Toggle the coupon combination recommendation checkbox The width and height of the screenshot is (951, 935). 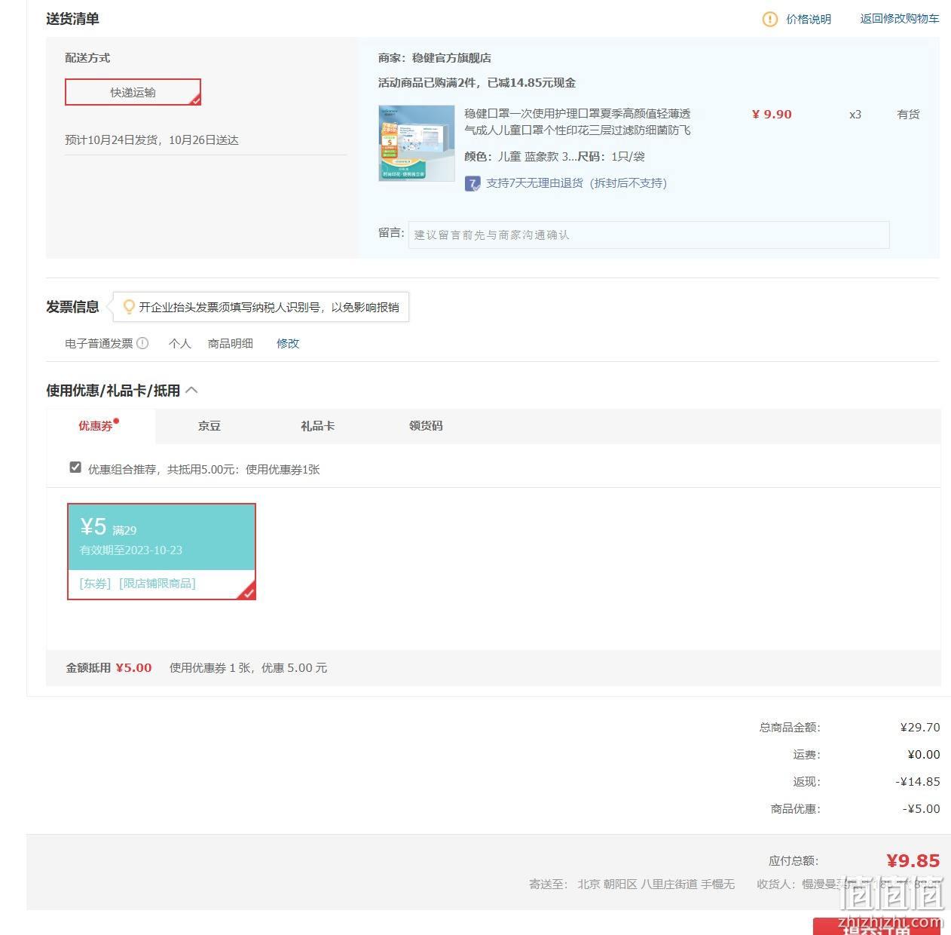pyautogui.click(x=75, y=467)
